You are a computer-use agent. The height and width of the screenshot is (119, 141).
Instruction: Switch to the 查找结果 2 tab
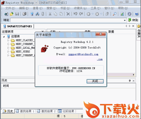[x=46, y=111]
